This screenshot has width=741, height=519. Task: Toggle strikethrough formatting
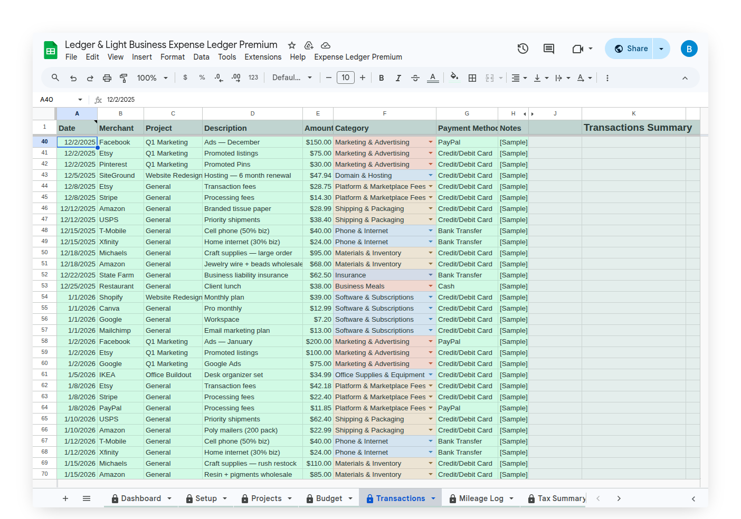(415, 78)
